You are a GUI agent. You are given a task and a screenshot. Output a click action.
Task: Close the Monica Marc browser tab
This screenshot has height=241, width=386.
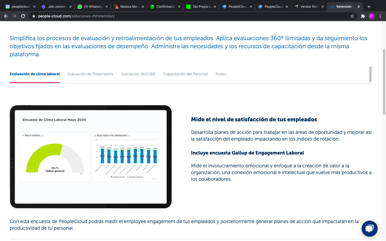click(x=143, y=6)
